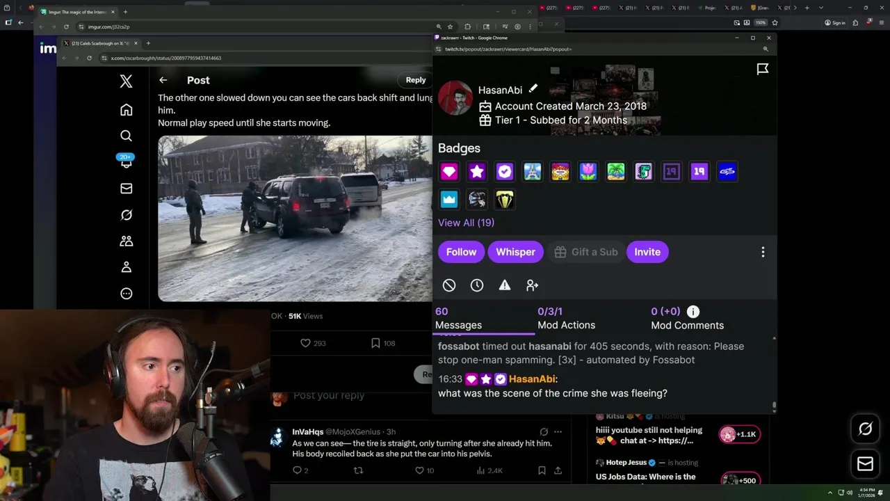Expand list of all Firefox tabs chevron
The image size is (890, 501).
(821, 8)
